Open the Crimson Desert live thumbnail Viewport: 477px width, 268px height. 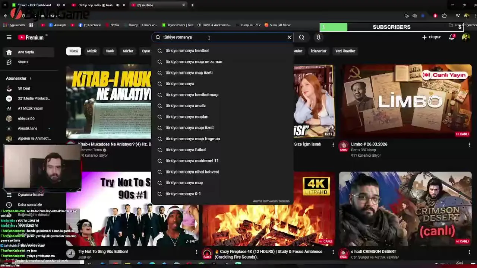coord(405,208)
